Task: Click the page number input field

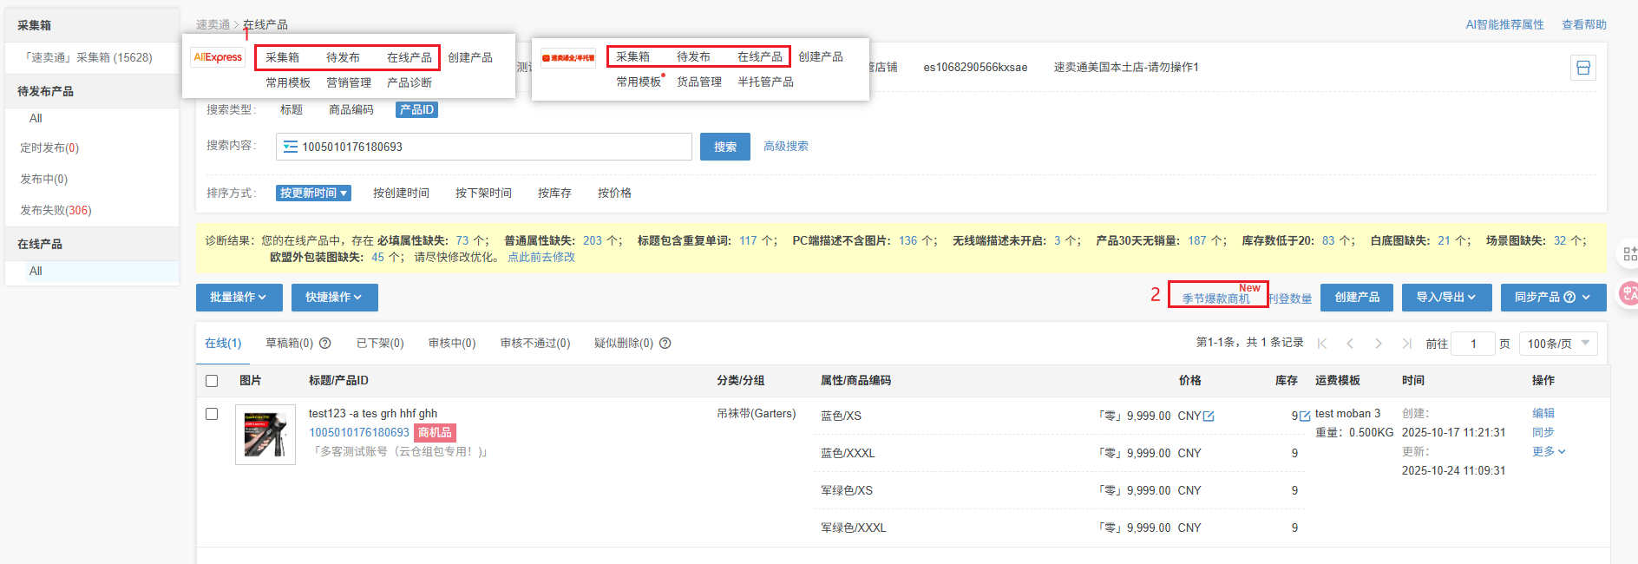Action: [x=1473, y=344]
